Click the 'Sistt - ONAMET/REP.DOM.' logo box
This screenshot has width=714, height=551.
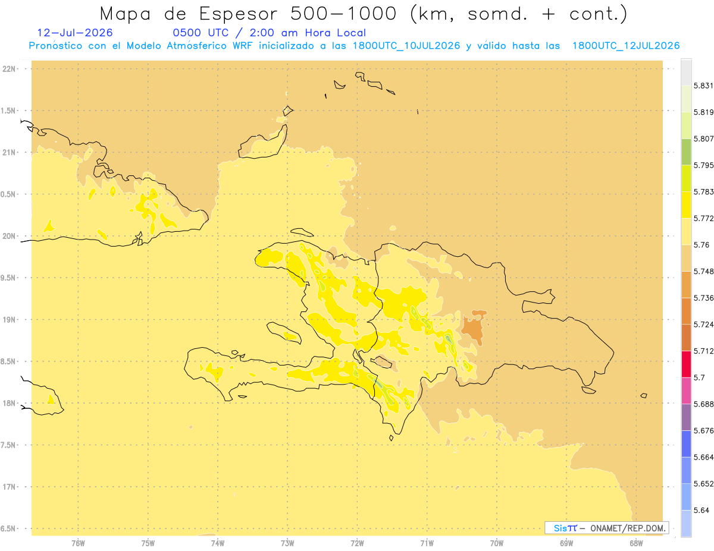[606, 528]
